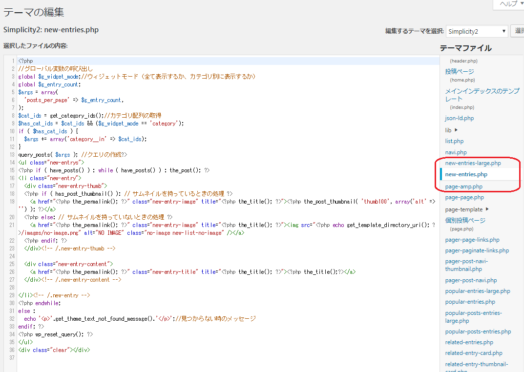Open popular-entries-large.php theme file

[x=478, y=291]
